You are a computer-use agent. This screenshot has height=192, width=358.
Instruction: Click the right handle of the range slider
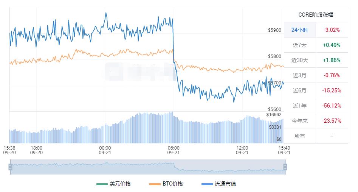[285, 167]
